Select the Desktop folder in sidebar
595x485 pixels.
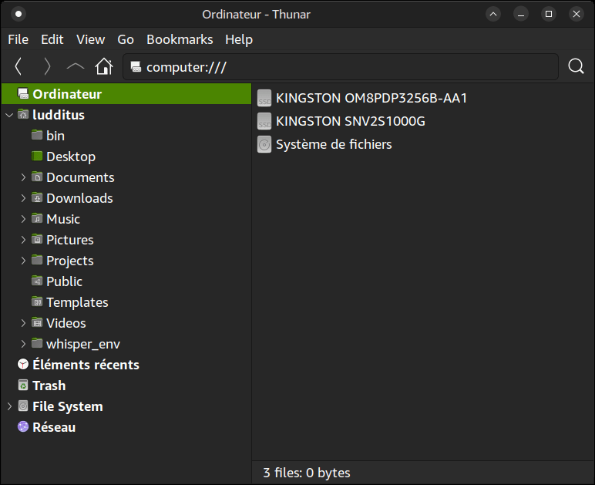click(x=70, y=157)
